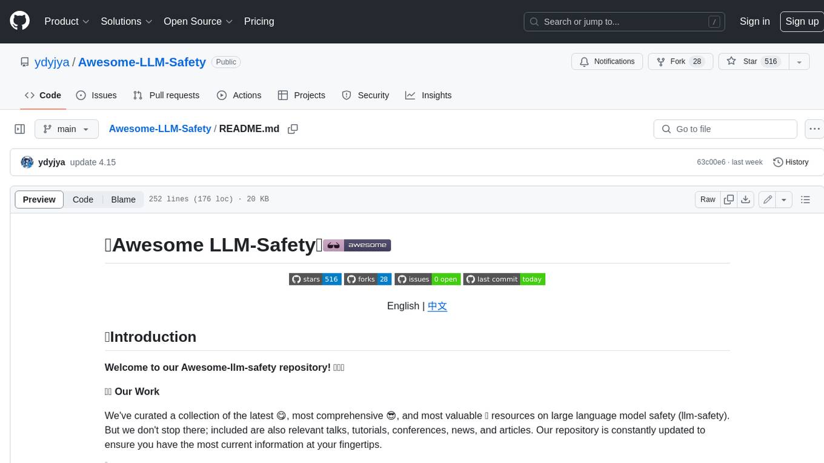Click the forks 28 badge
Screen dimensions: 824x463
[368, 279]
